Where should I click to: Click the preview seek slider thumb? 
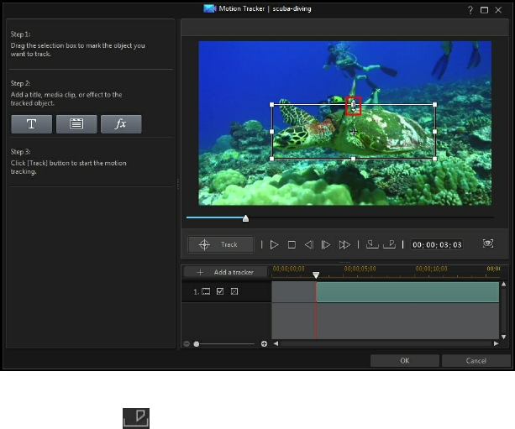(x=245, y=218)
